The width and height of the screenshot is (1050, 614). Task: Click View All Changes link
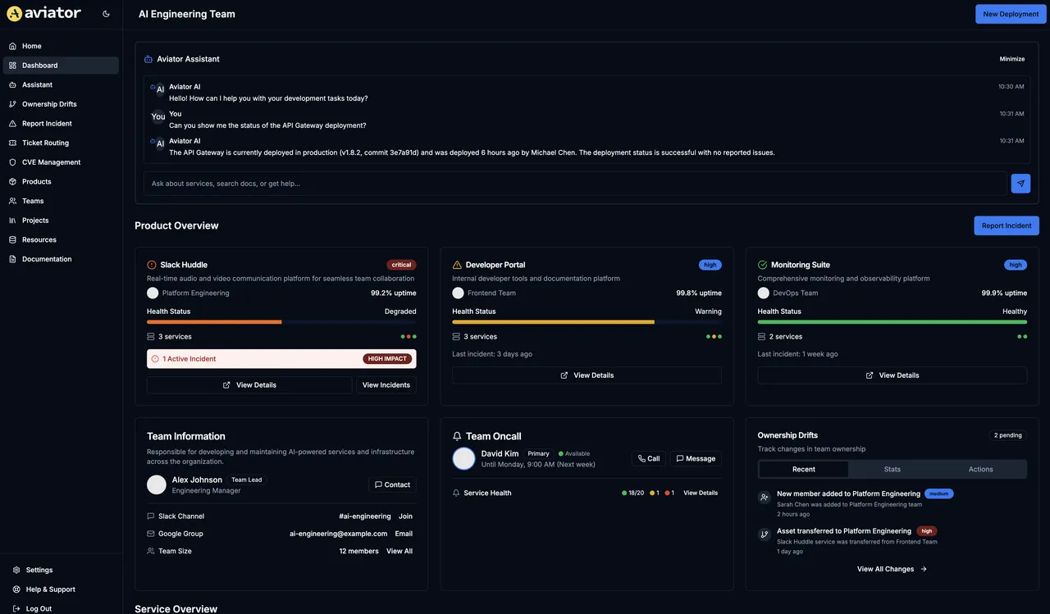coord(892,569)
